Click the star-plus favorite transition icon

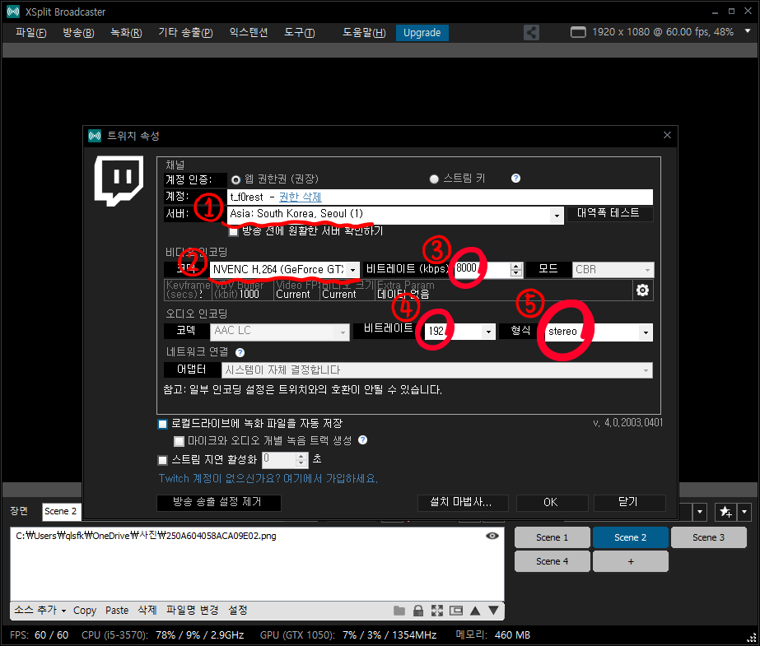[725, 511]
